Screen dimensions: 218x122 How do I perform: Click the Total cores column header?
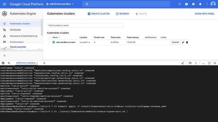[x=115, y=37]
